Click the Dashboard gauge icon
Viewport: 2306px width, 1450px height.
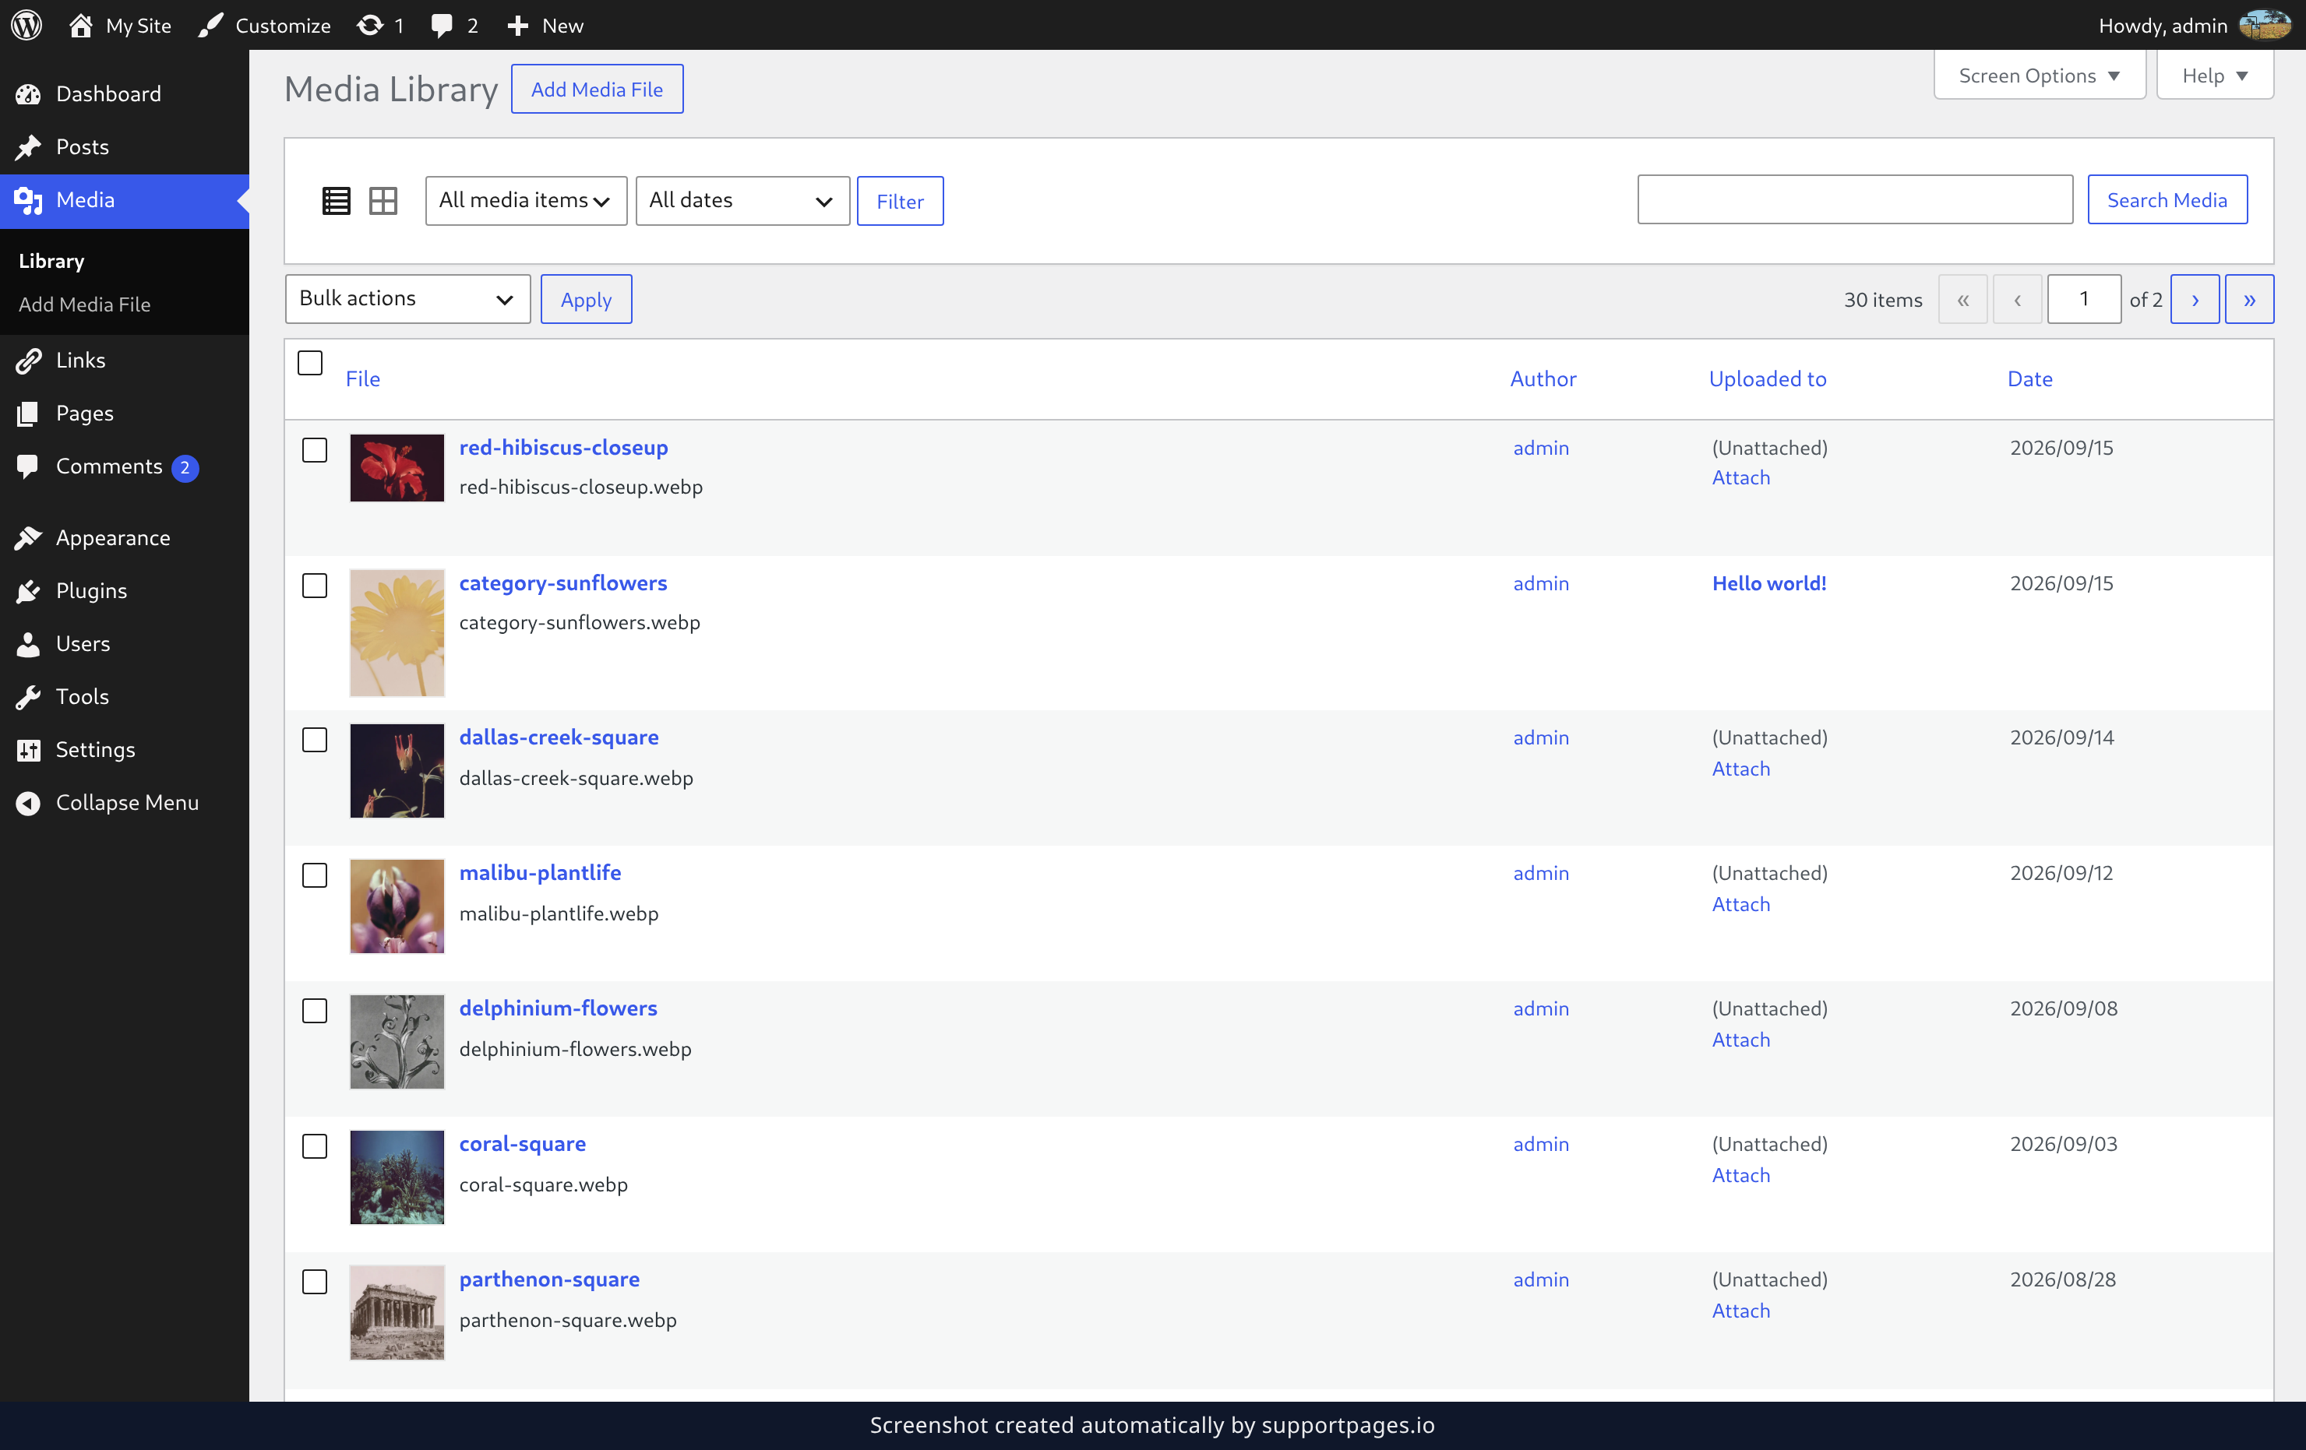click(29, 93)
